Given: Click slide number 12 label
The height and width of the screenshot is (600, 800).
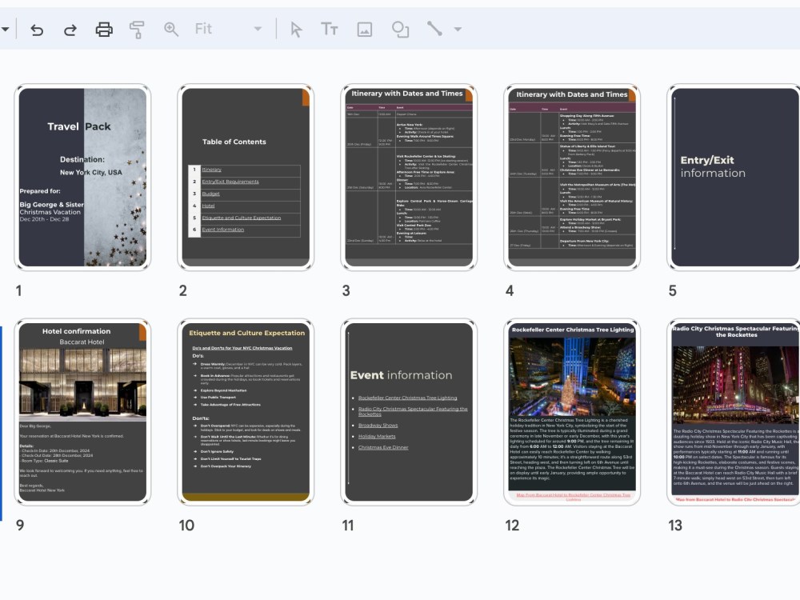Looking at the screenshot, I should coord(512,526).
